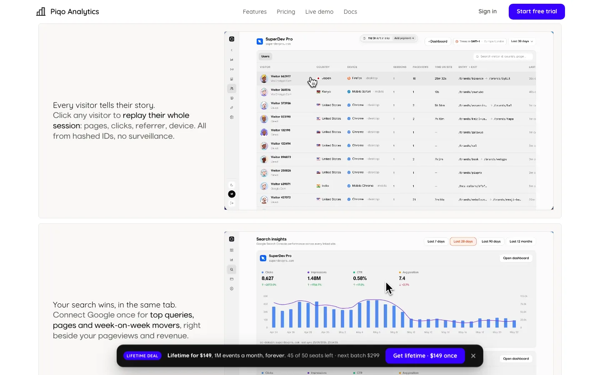Click the Sign in link
Screen dimensions: 600x375
click(487, 11)
